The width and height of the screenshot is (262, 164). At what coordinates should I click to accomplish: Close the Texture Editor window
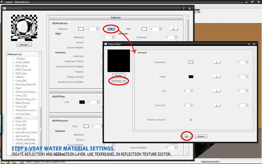[254, 44]
